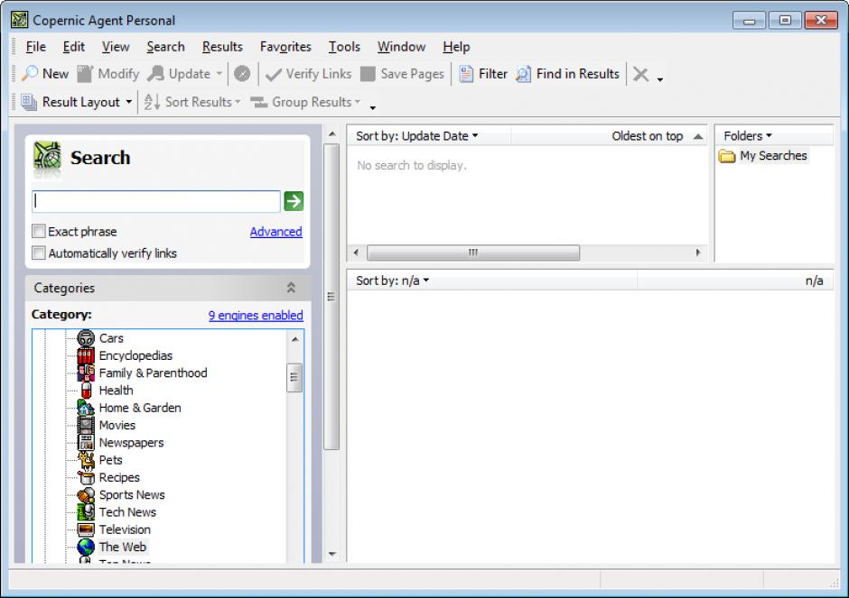
Task: Open the File menu
Action: pos(36,47)
